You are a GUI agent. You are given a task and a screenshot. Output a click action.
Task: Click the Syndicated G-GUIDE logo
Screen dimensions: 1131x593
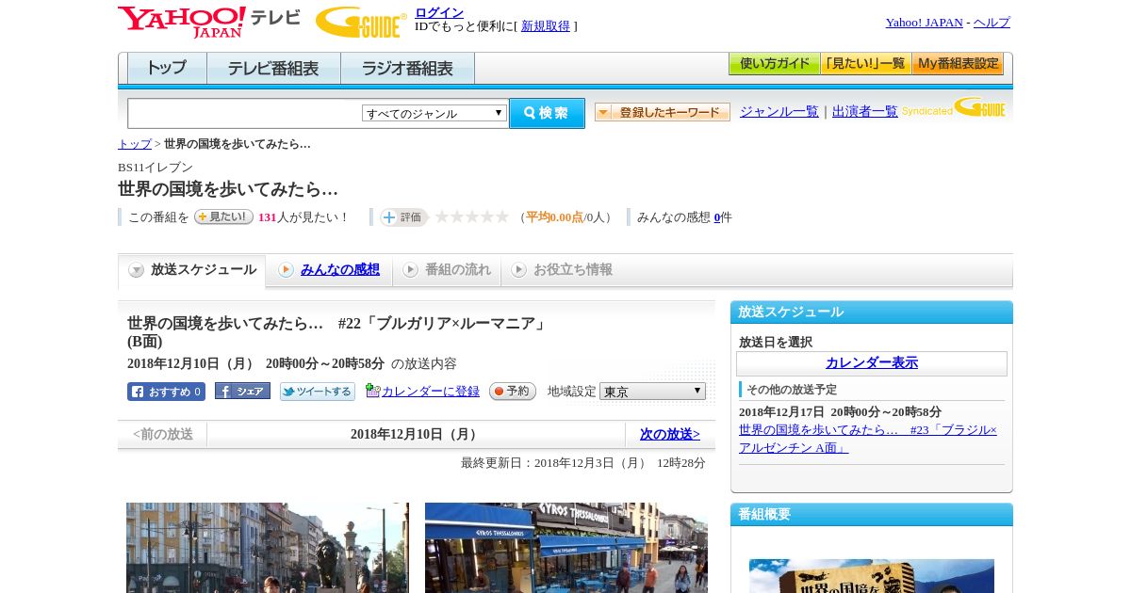pos(954,108)
